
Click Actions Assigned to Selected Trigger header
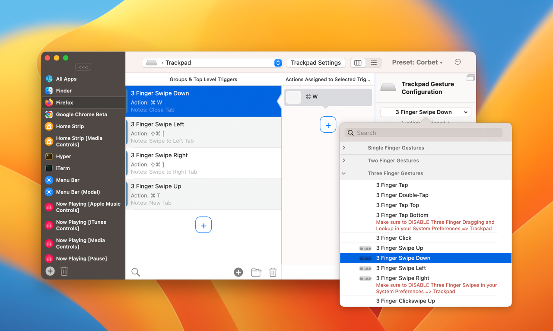328,80
